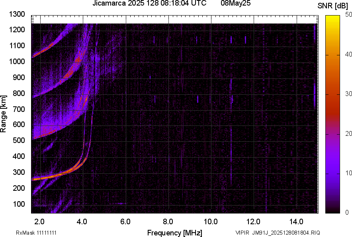352x237 pixels.
Task: Click range tick label 600
Action: coord(19,124)
